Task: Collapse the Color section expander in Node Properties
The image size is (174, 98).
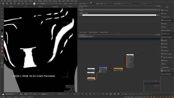Action: [x=79, y=11]
